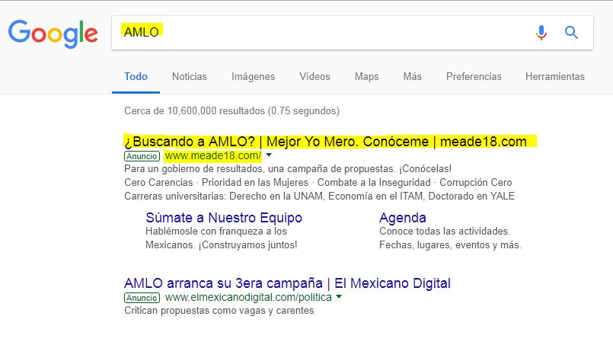Open the '¿Buscando a AMLO?' ad headline
Image resolution: width=613 pixels, height=345 pixels.
(x=325, y=142)
